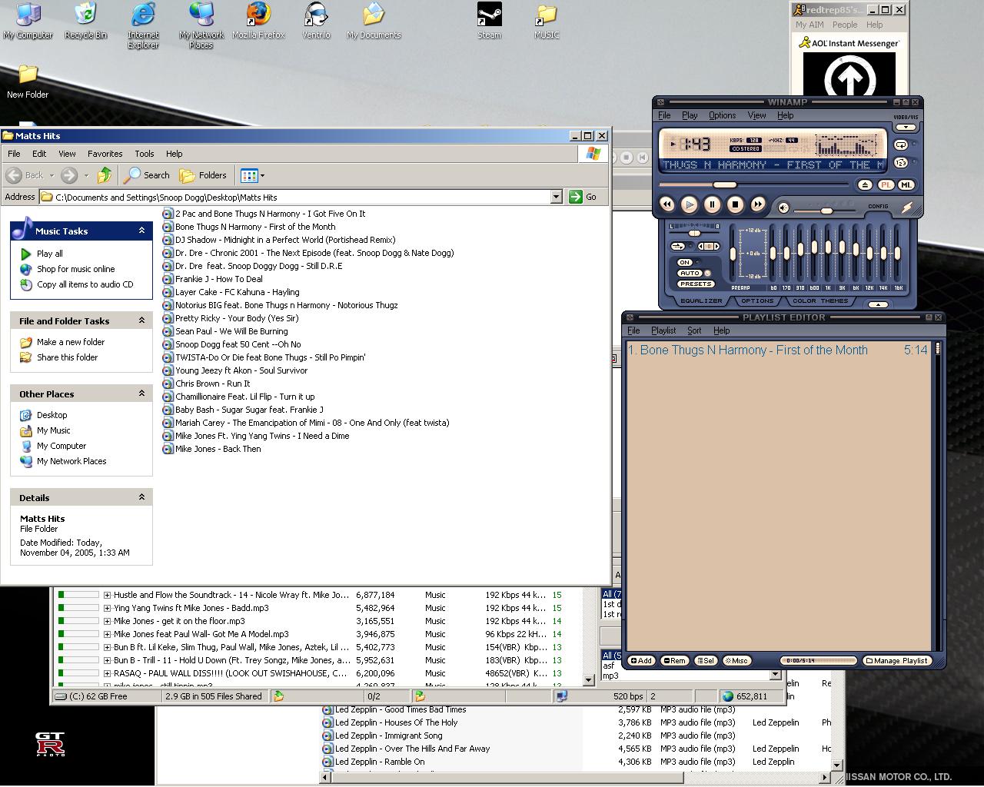Toggle shuffle mode in Winamp
The image size is (984, 787).
click(x=901, y=162)
